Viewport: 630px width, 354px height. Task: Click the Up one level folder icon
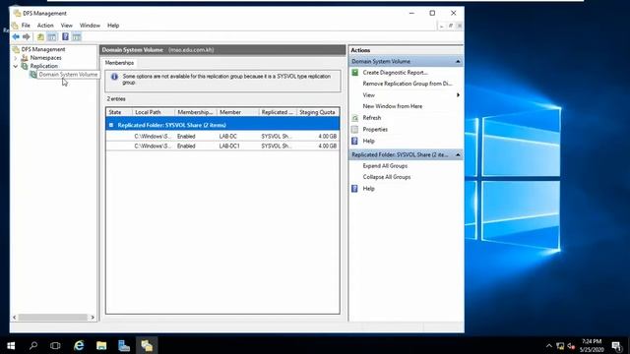[40, 37]
